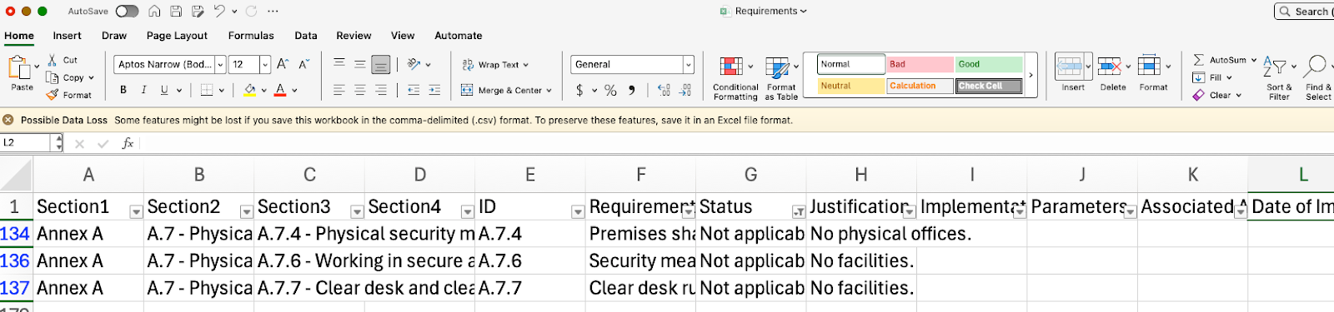Image resolution: width=1334 pixels, height=312 pixels.
Task: Open the font name dropdown
Action: pos(220,64)
